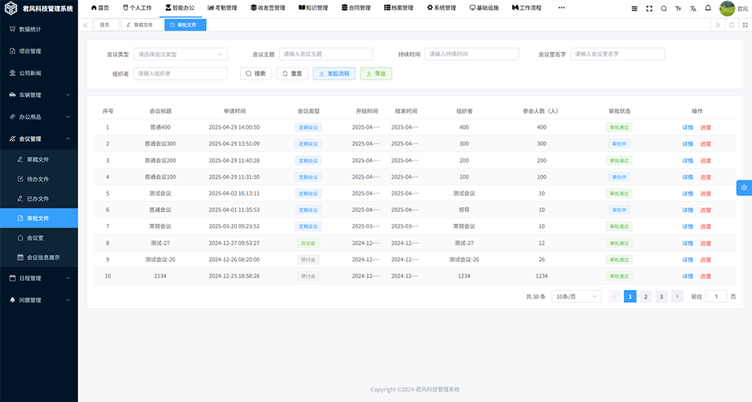This screenshot has height=402, width=752.
Task: Click next page arrow in pagination
Action: (677, 297)
